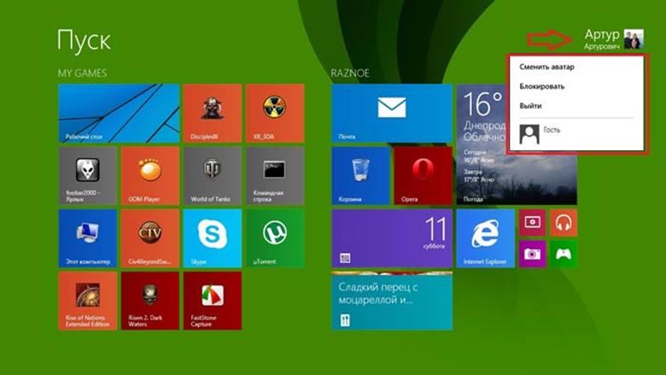Image resolution: width=666 pixels, height=375 pixels.
Task: Open the Skype tile
Action: coord(213,238)
